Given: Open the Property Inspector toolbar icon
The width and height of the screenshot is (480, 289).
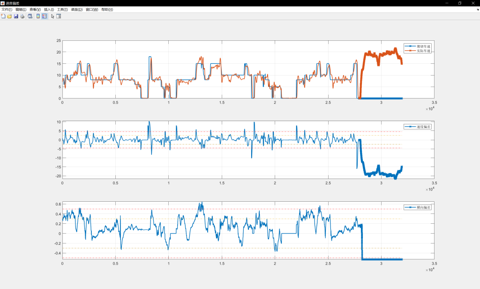Looking at the screenshot, I should (x=59, y=16).
